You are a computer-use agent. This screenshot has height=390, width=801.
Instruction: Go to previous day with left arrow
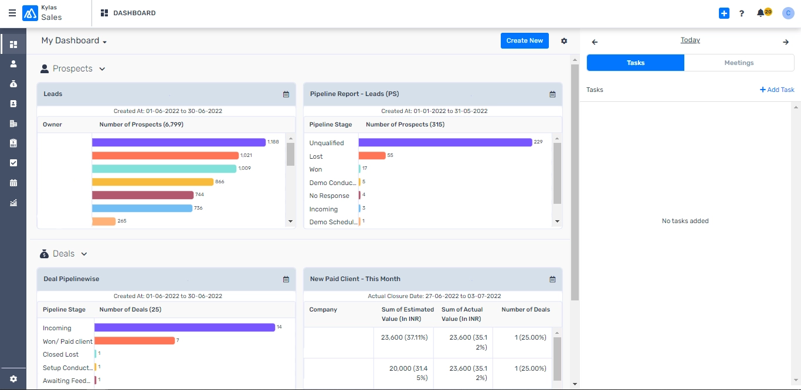point(595,42)
